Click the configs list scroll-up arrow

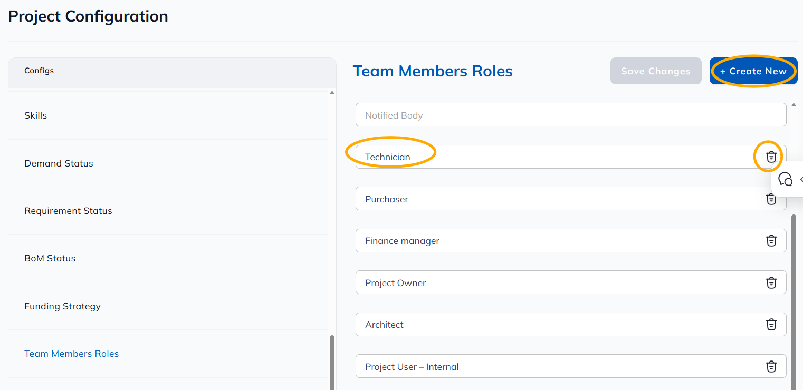(x=332, y=93)
